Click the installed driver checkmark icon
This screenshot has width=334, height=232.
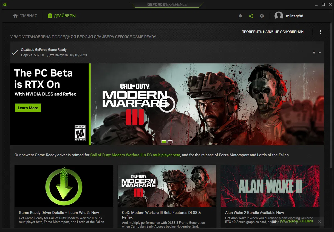point(15,52)
